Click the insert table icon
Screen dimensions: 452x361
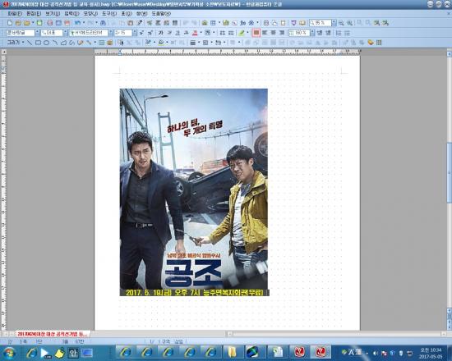pyautogui.click(x=213, y=23)
